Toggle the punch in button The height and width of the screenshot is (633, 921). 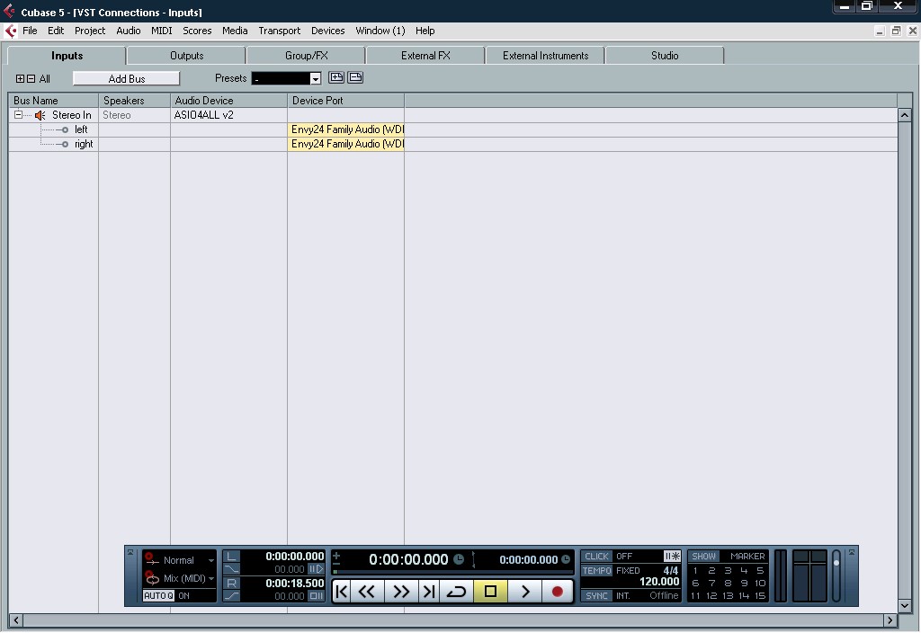pyautogui.click(x=232, y=569)
